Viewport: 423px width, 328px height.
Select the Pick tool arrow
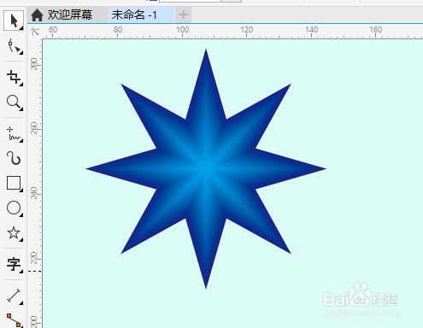pos(14,20)
